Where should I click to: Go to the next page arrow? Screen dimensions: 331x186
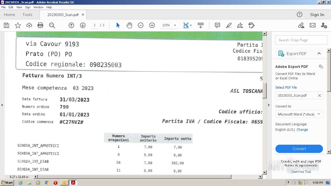click(83, 25)
